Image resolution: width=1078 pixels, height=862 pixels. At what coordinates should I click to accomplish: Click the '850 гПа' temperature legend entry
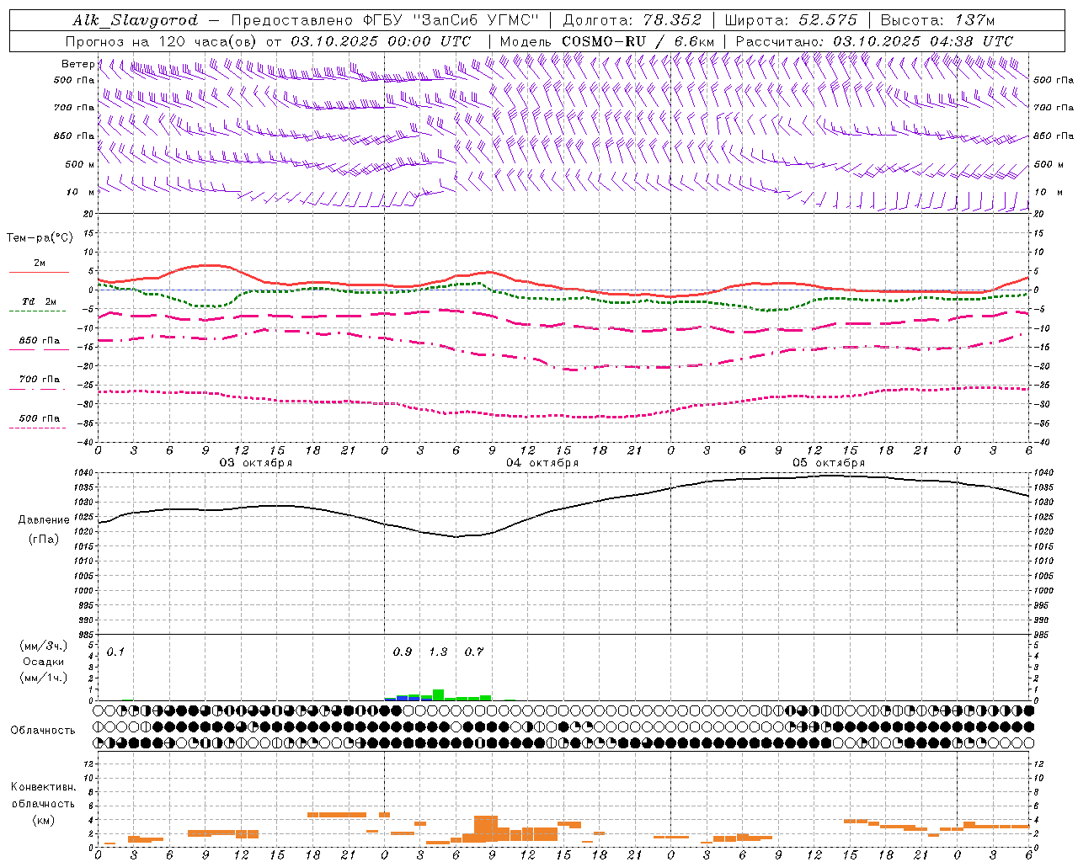coord(40,341)
